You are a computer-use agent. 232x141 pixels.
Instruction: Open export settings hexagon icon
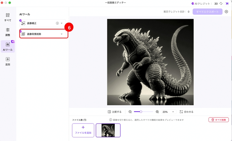coord(226,12)
